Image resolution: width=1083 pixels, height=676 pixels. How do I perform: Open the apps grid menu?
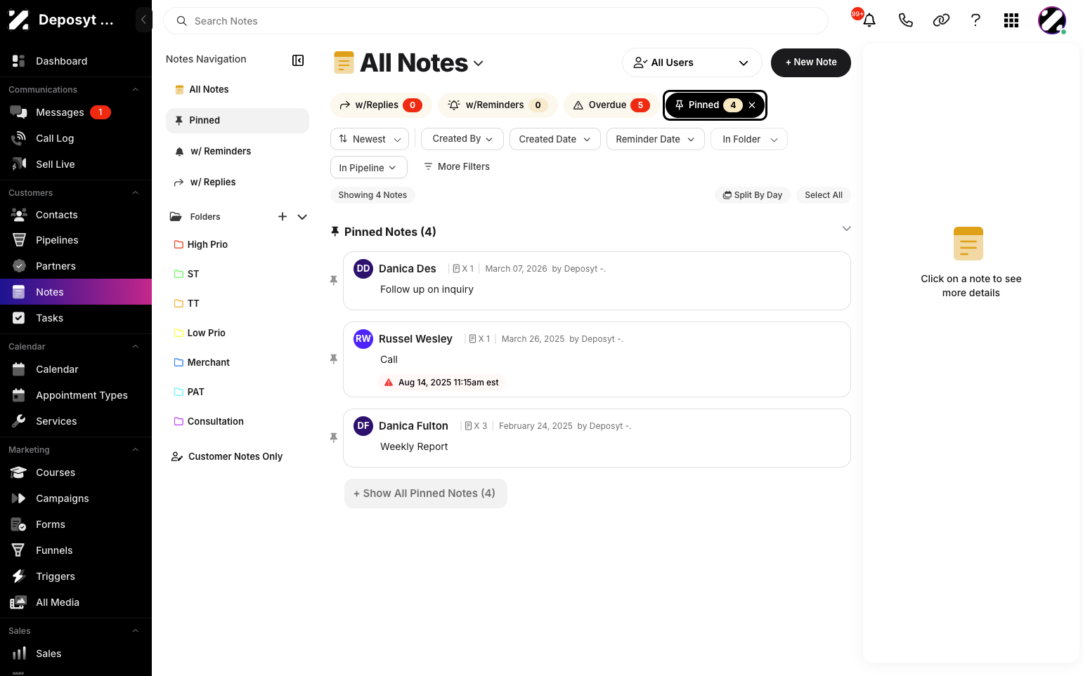pos(1011,20)
